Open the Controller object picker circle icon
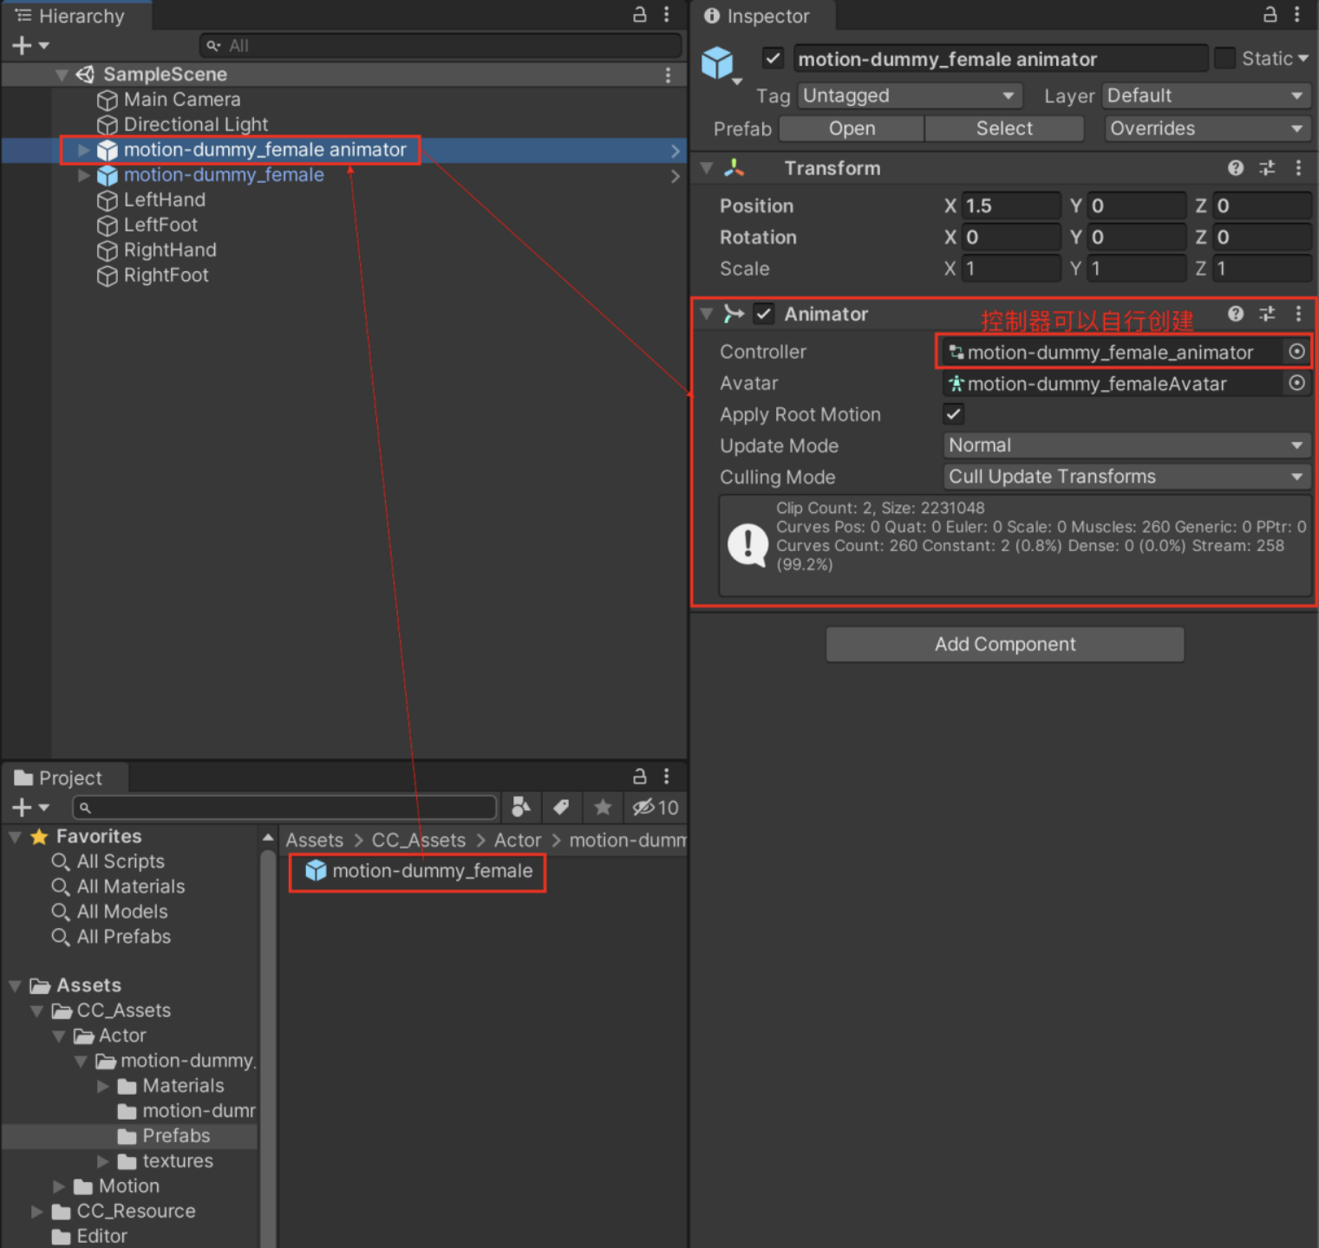The width and height of the screenshot is (1319, 1248). [1296, 352]
